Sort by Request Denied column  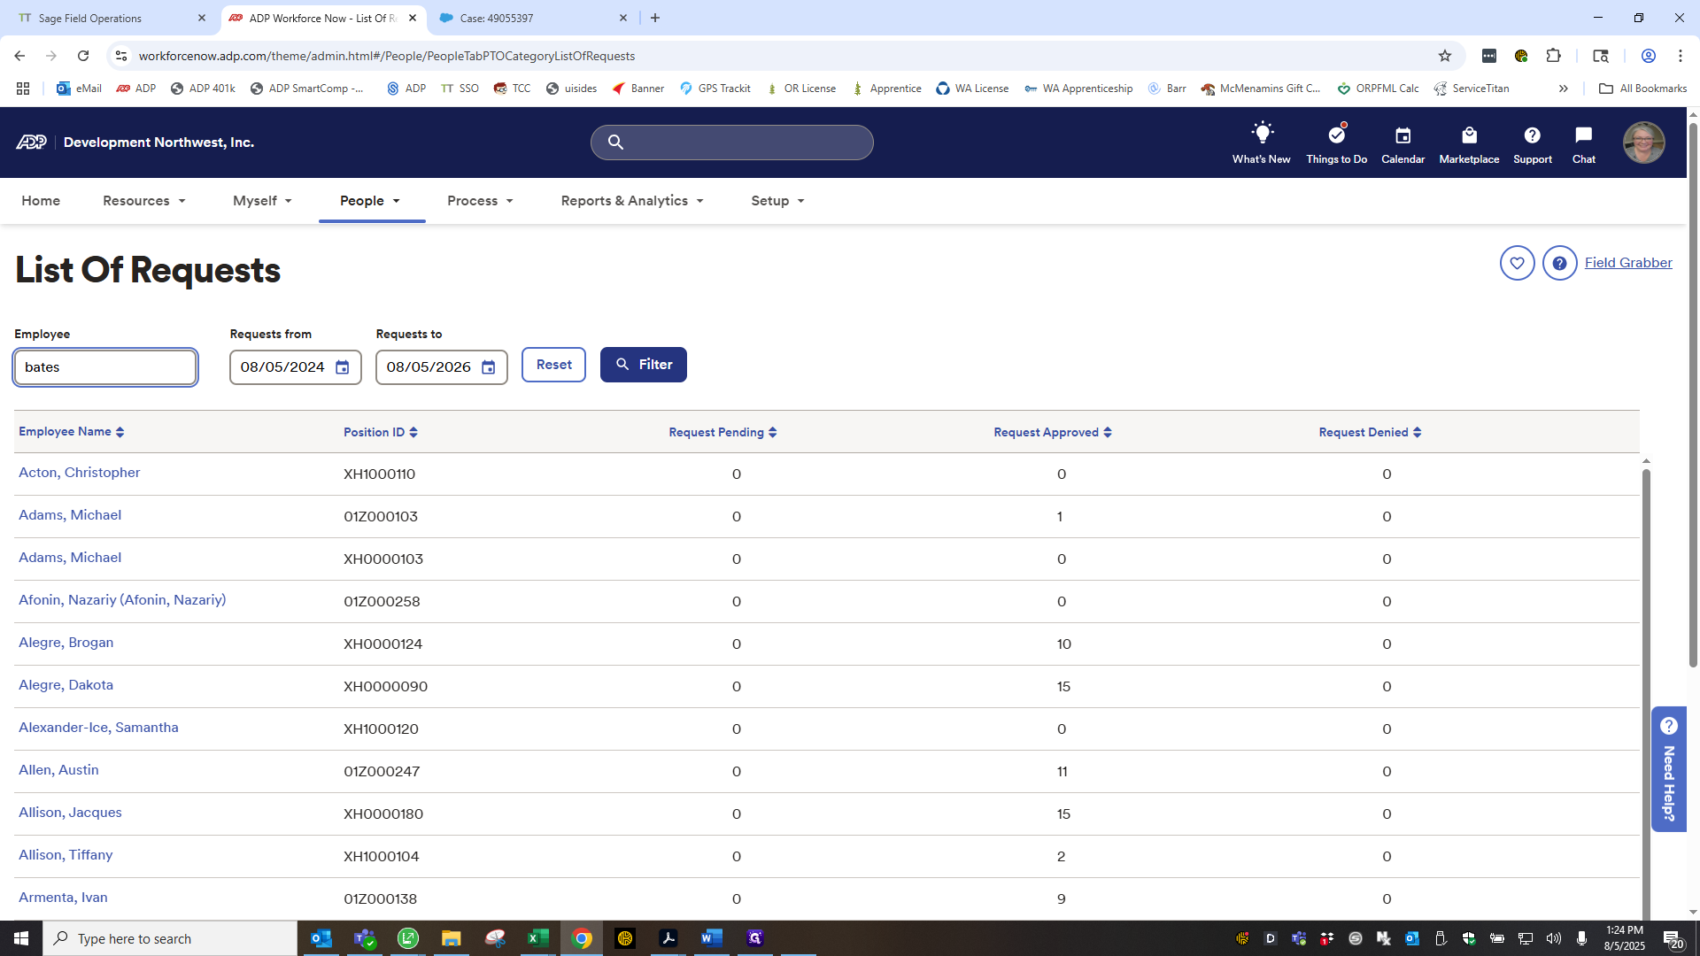click(x=1370, y=432)
